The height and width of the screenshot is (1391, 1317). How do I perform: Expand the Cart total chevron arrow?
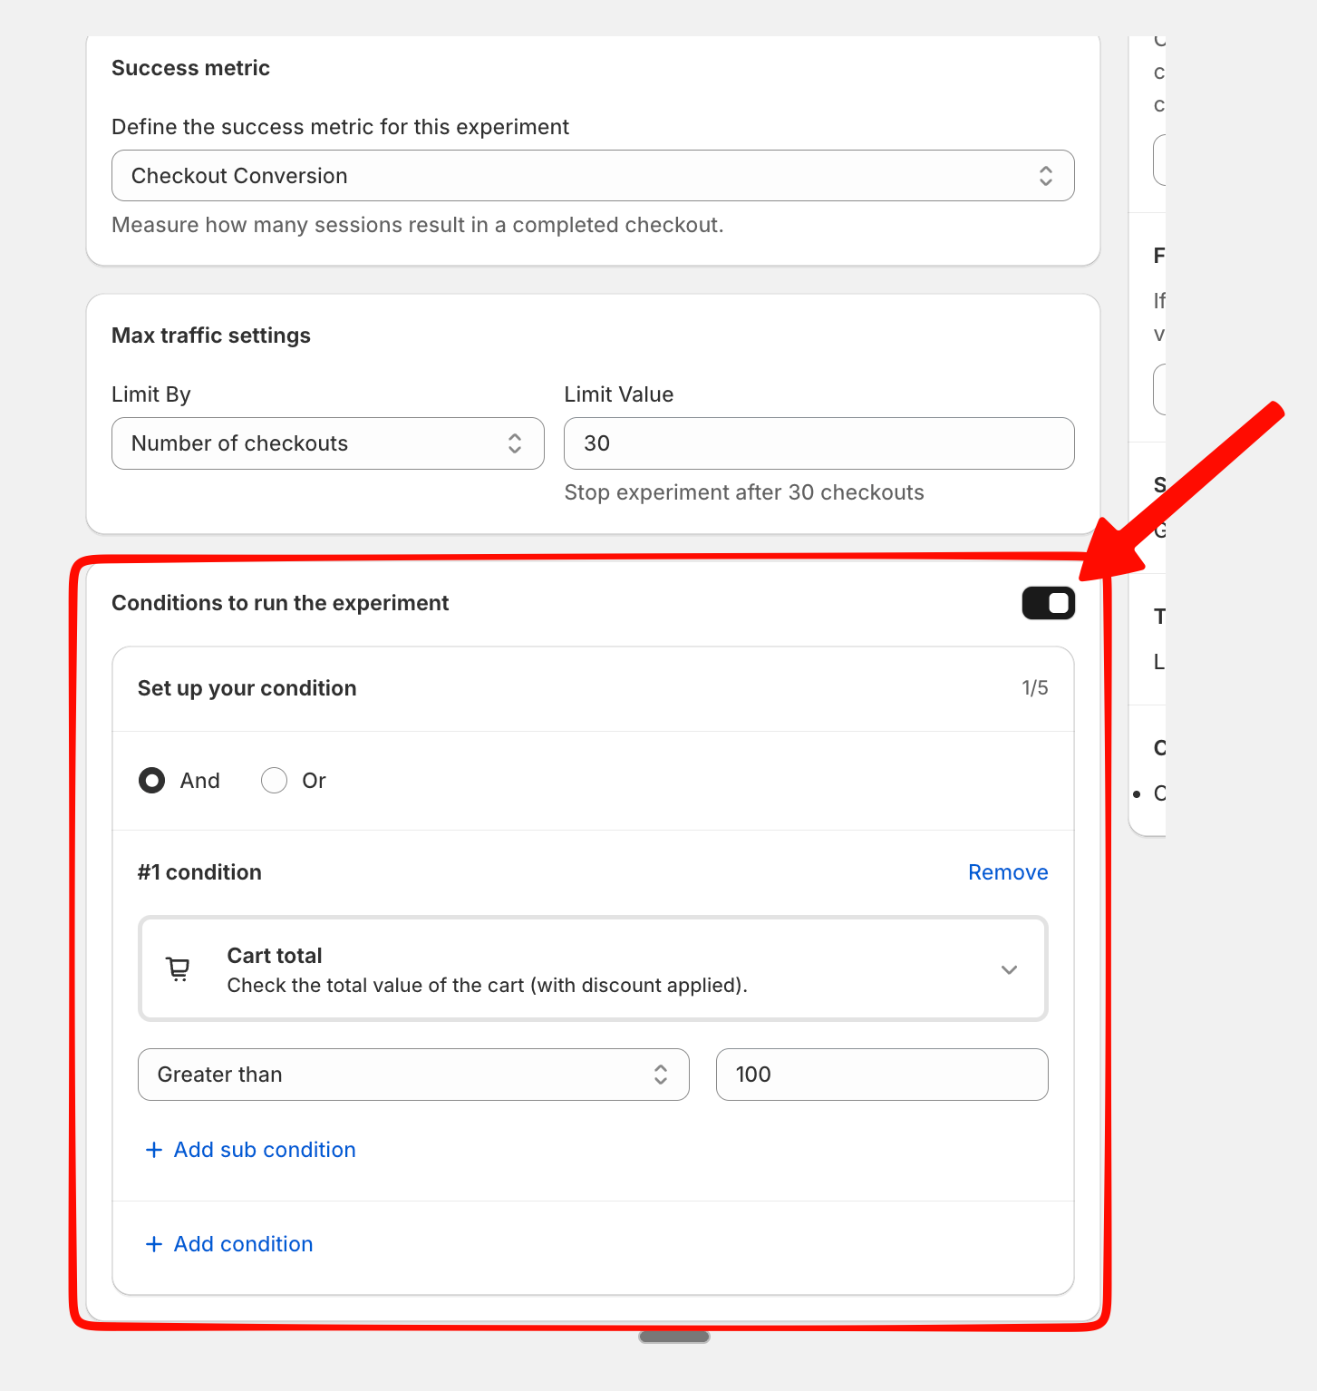pyautogui.click(x=1009, y=969)
